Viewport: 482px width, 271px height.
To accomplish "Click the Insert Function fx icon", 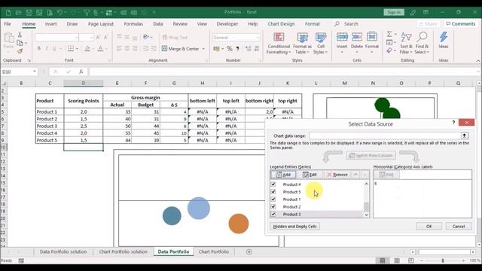I will 81,72.
